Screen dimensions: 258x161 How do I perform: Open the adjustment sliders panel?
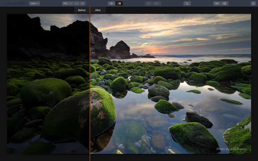pyautogui.click(x=225, y=3)
